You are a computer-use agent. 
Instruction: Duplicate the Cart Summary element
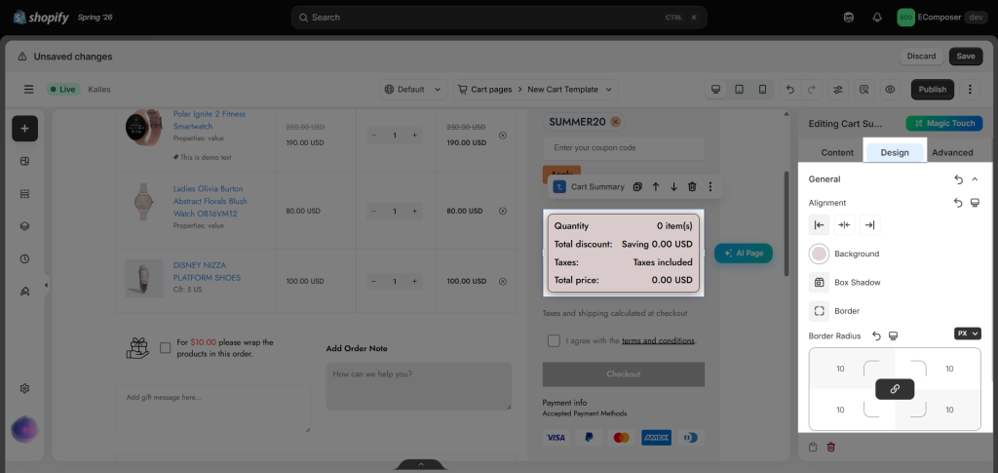[637, 187]
